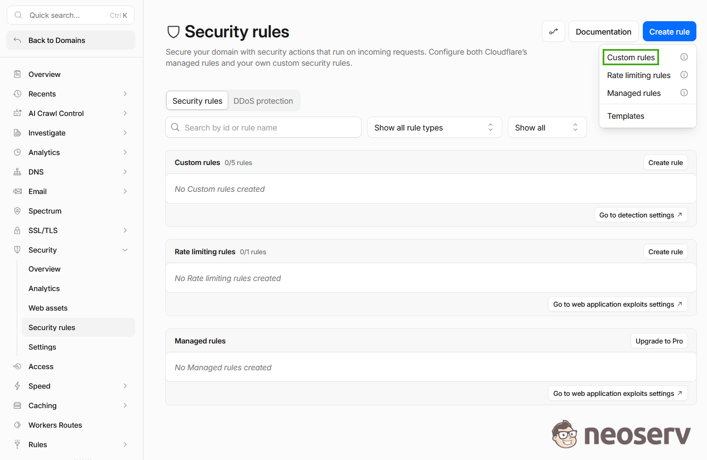
Task: Click the blue Create rule button
Action: click(670, 31)
